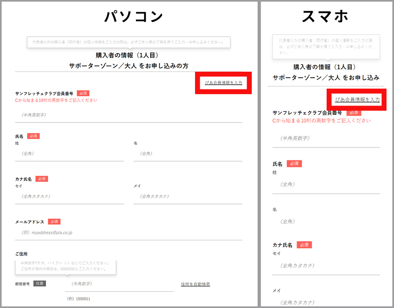Focus the club member number field in パソコン panel
The height and width of the screenshot is (308, 394).
pyautogui.click(x=128, y=115)
